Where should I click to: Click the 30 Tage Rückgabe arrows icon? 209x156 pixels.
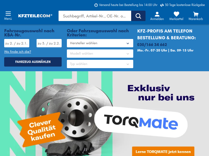coord(162,5)
